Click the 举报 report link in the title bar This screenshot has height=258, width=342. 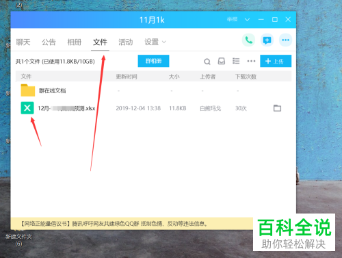pyautogui.click(x=232, y=19)
